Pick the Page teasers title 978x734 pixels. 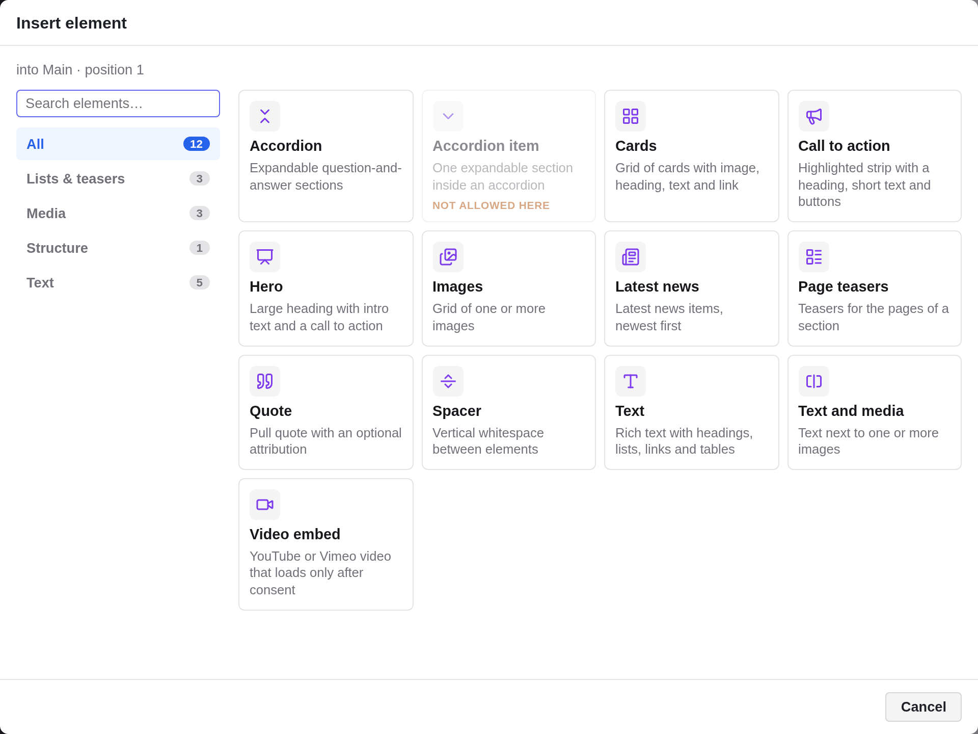[843, 286]
